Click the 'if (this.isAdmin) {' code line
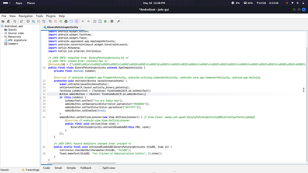Screen dimensions: 308x173 point(73,97)
